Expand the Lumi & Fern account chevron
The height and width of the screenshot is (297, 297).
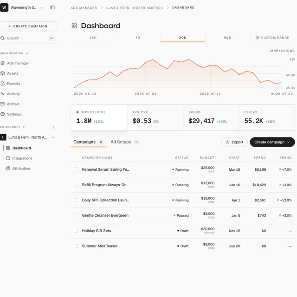tap(53, 137)
